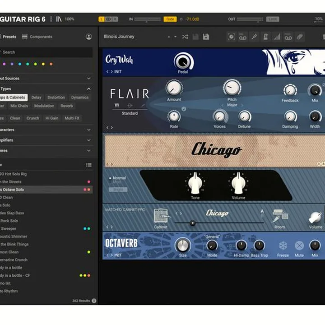Click the Save As floppy icon
The height and width of the screenshot is (325, 325).
point(206,37)
